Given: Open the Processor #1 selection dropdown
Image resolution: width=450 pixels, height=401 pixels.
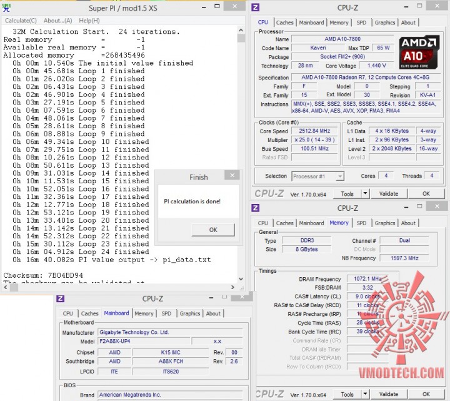Looking at the screenshot, I should point(317,176).
